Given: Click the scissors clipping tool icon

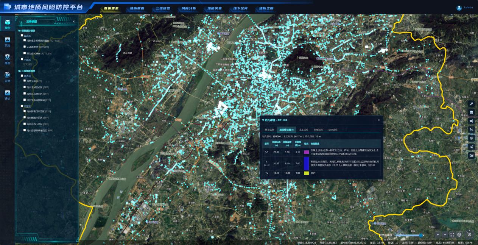Looking at the screenshot, I should pos(471,130).
